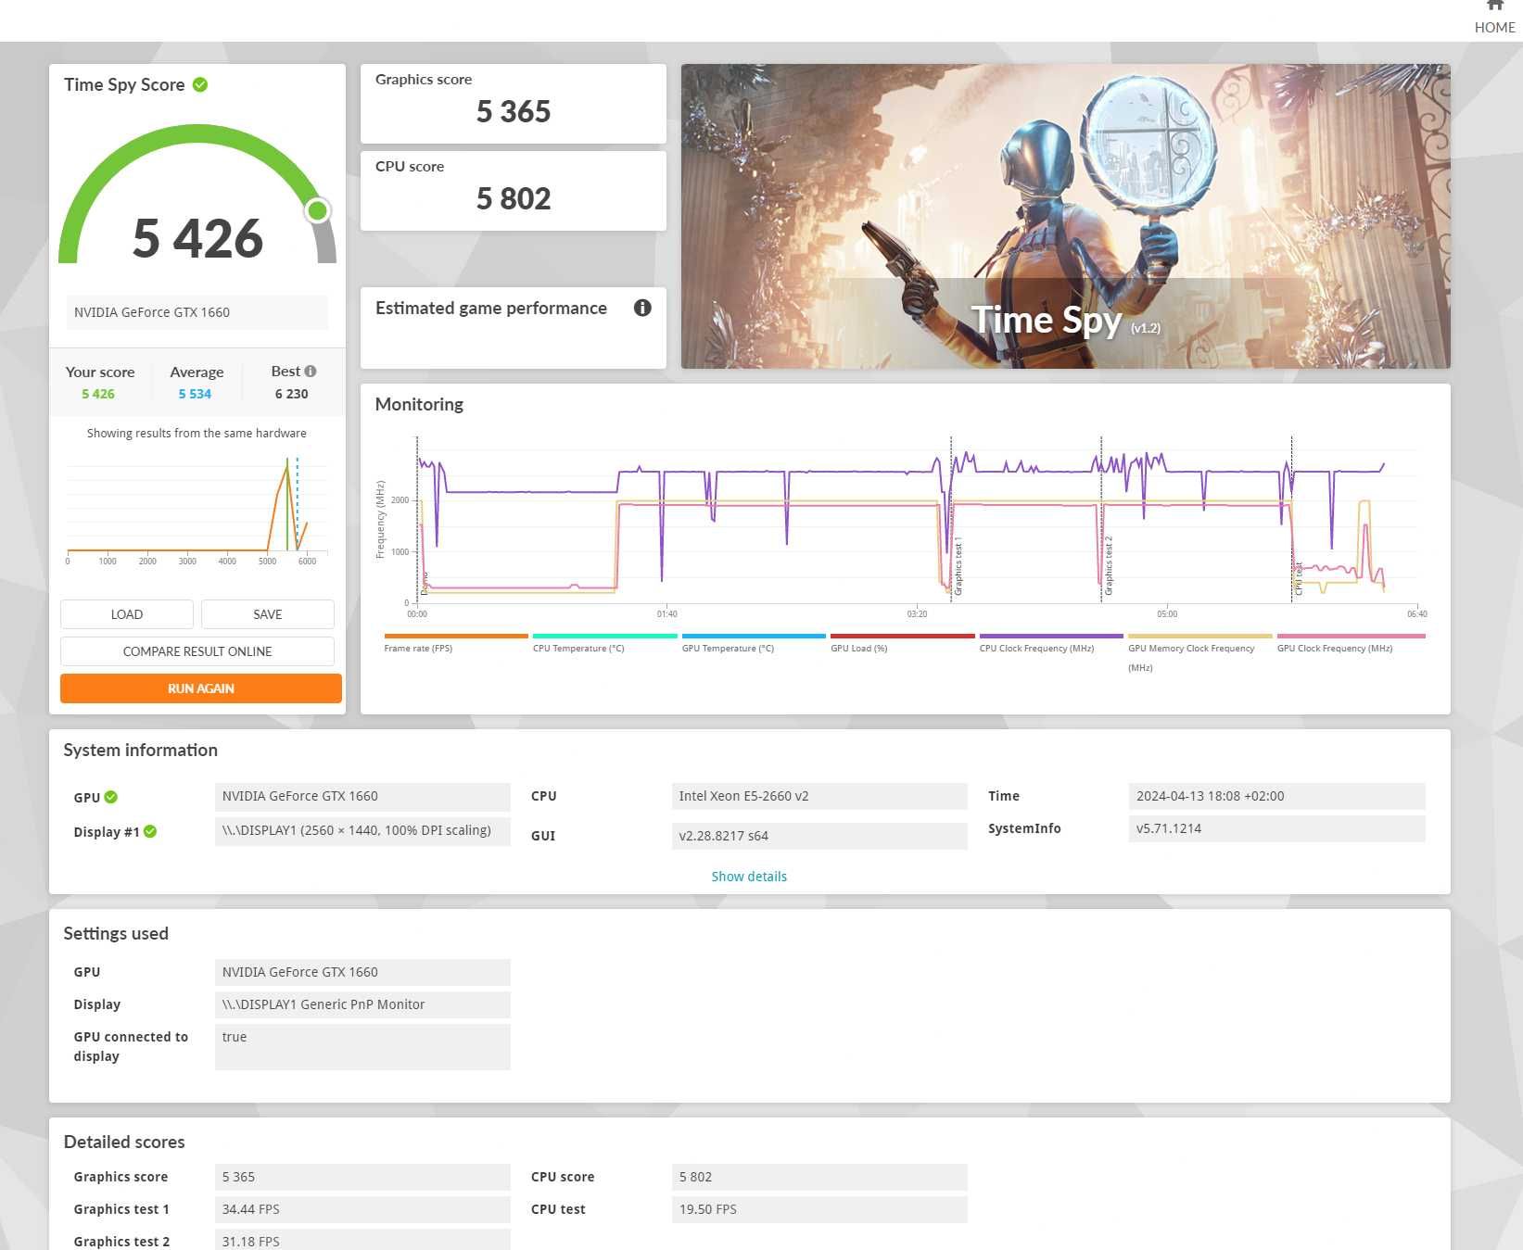Viewport: 1523px width, 1250px height.
Task: Click GPU value in System information section
Action: [x=362, y=796]
